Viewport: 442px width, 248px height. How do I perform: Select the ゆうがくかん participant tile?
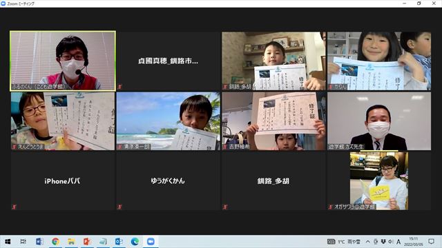coord(169,180)
